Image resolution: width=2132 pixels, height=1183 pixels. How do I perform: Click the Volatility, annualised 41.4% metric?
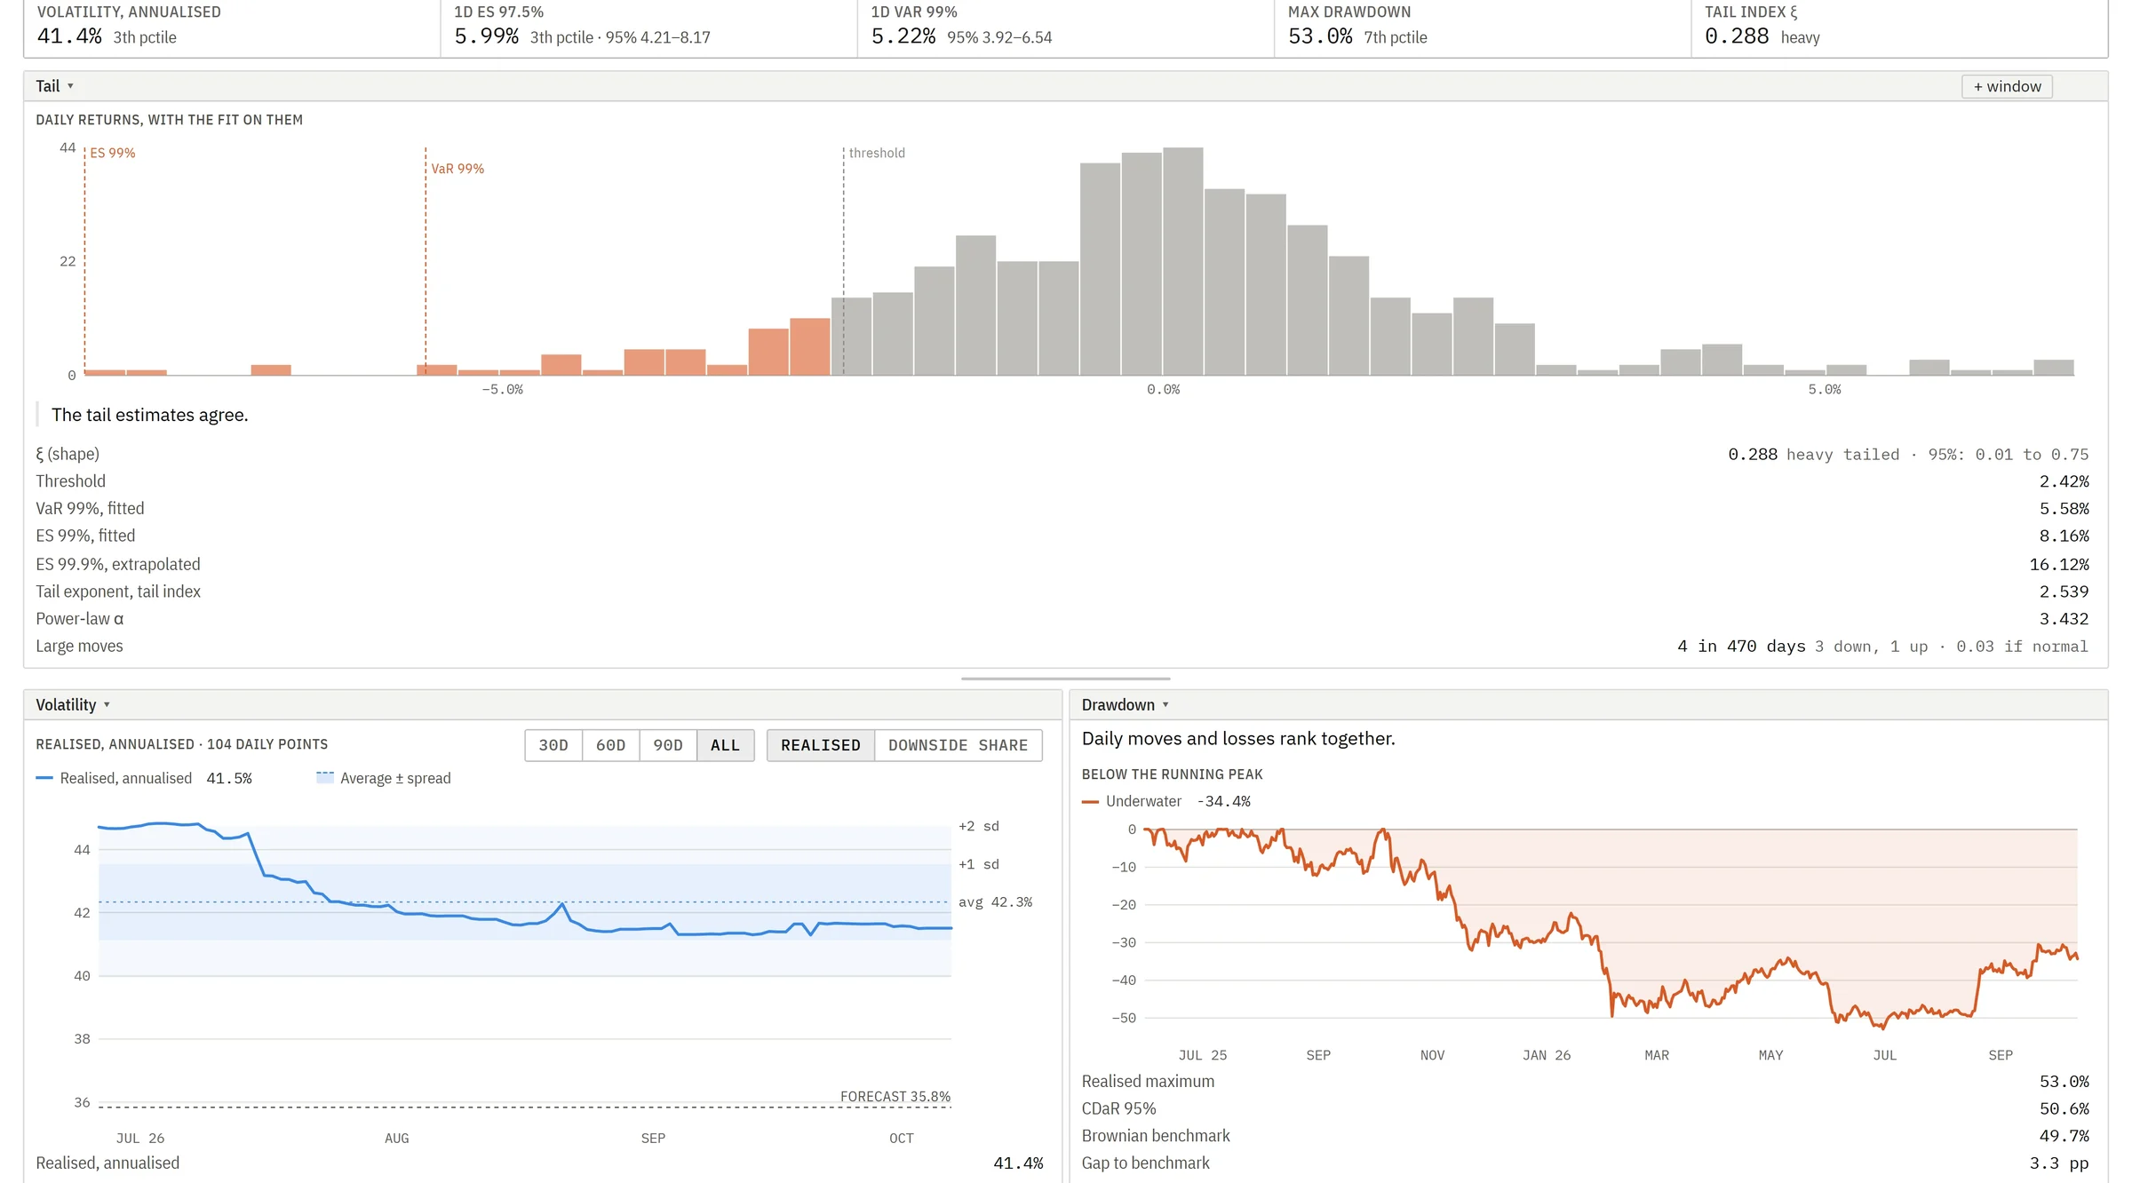pyautogui.click(x=232, y=27)
